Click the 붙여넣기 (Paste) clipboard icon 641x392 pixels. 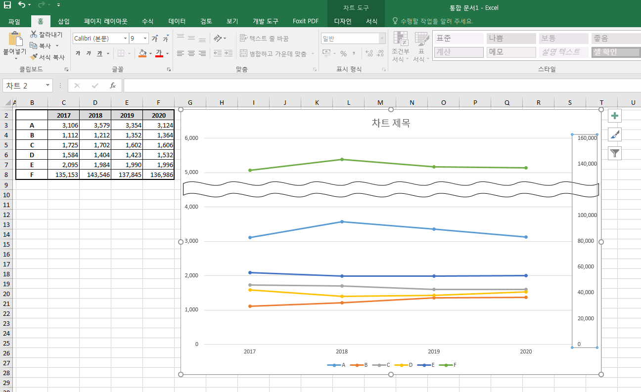coord(15,39)
